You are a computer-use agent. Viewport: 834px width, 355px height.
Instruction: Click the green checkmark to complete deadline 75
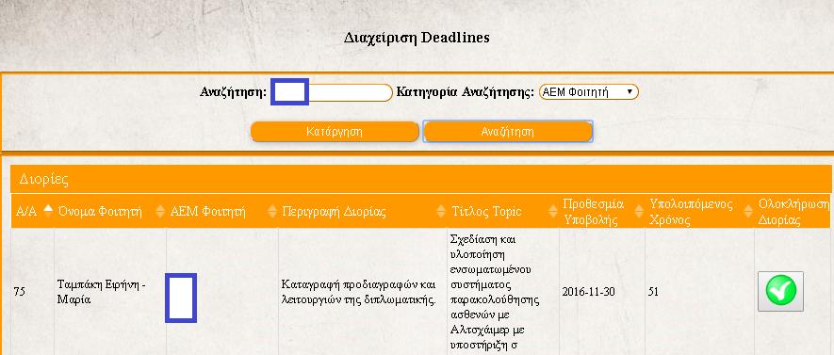point(781,291)
